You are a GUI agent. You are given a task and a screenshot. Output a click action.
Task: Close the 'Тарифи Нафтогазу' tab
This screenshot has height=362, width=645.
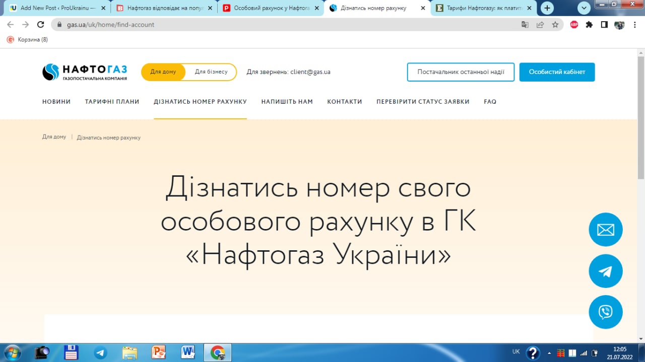tap(529, 8)
